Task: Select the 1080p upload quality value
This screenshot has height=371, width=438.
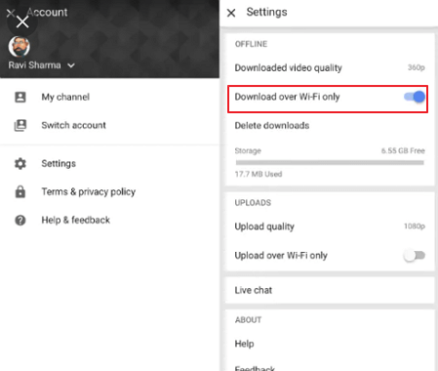Action: 415,227
